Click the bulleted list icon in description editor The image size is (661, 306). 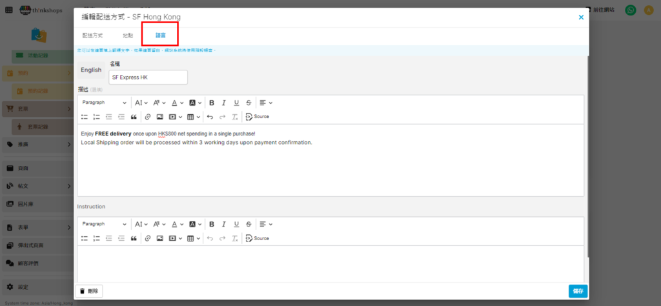pos(85,117)
